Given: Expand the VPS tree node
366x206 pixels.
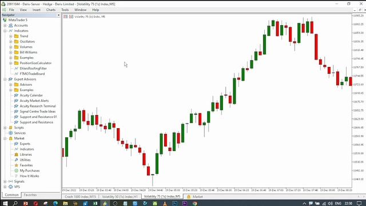Looking at the screenshot, I should (x=5, y=187).
